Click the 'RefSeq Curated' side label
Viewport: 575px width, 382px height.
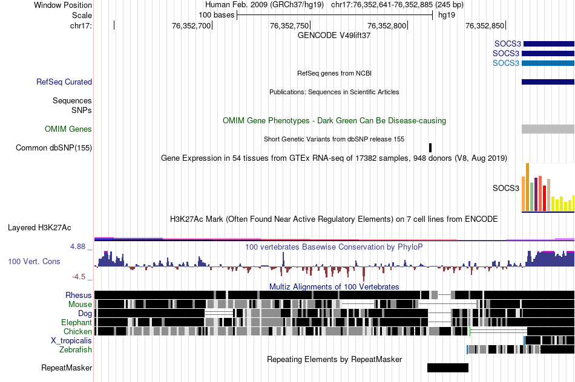(x=64, y=82)
